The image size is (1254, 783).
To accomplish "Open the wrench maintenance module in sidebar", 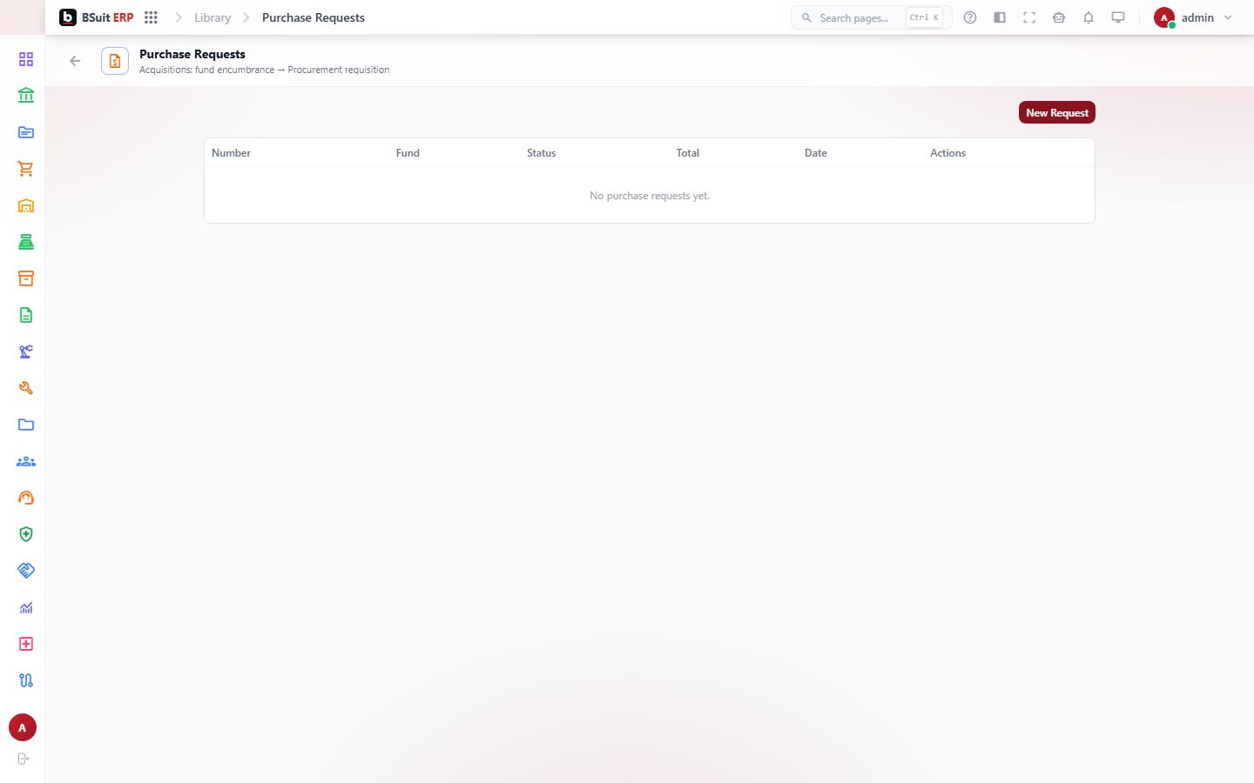I will 26,388.
